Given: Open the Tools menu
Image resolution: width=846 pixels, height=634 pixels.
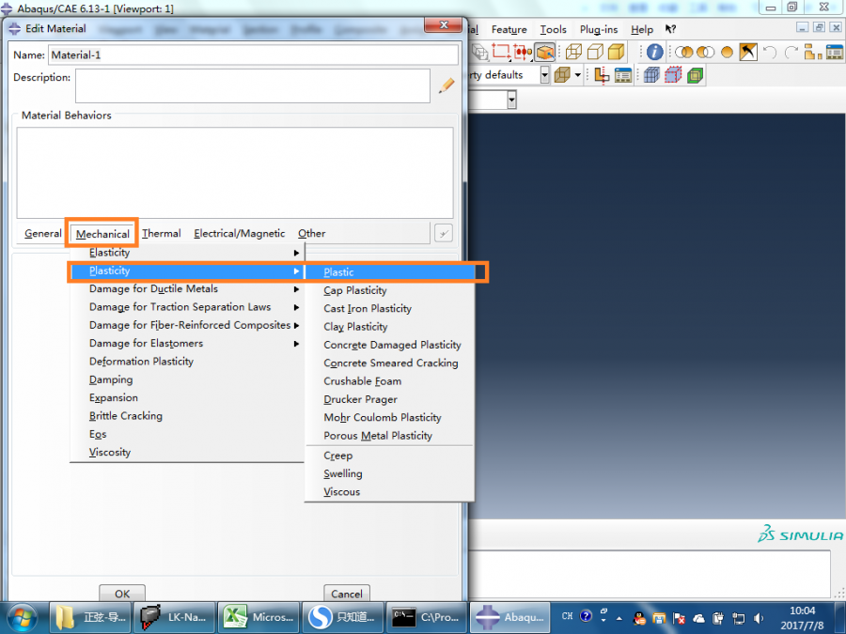Looking at the screenshot, I should pos(553,30).
